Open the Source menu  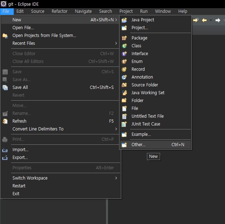[38, 11]
